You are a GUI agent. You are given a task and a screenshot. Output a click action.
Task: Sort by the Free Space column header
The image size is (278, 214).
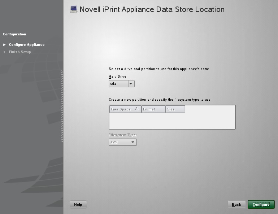125,109
